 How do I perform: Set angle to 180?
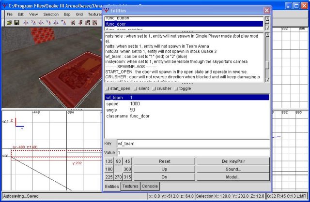109,169
